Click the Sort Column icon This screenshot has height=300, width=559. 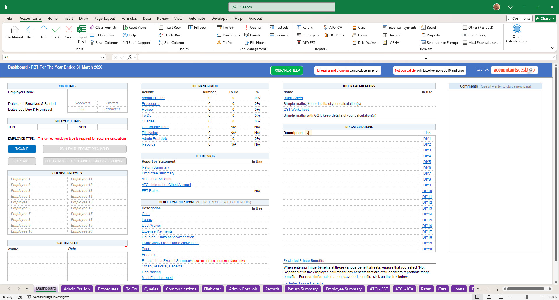pos(161,43)
